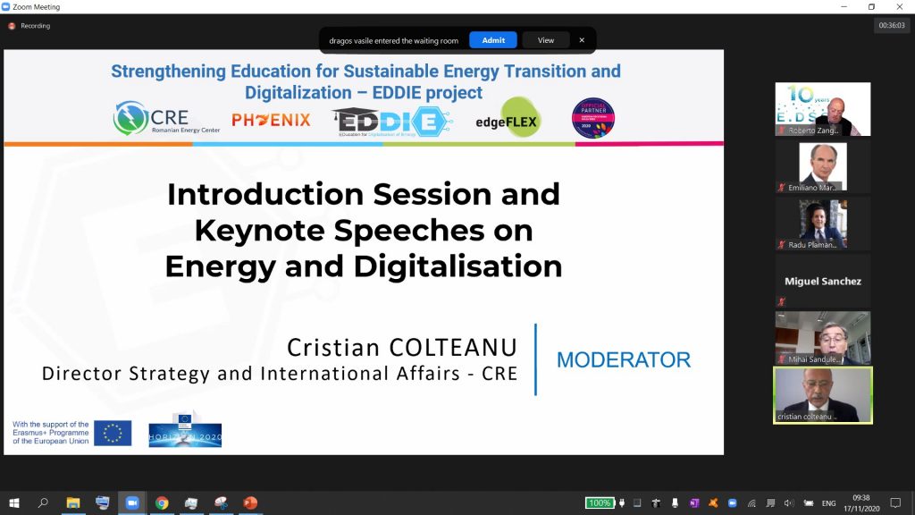Open File Explorer from the taskbar
The image size is (915, 515).
73,502
